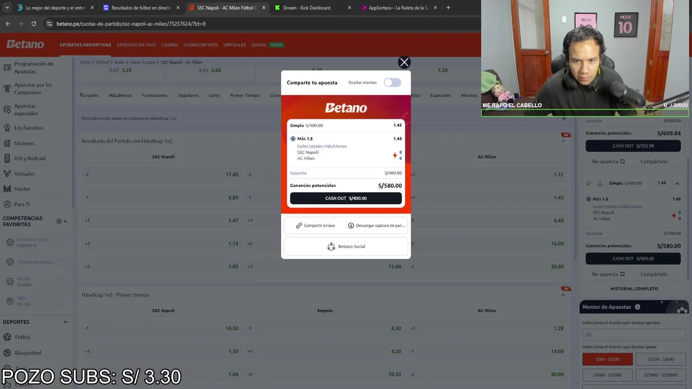Open Apuestas especiales sidebar item

pos(36,110)
